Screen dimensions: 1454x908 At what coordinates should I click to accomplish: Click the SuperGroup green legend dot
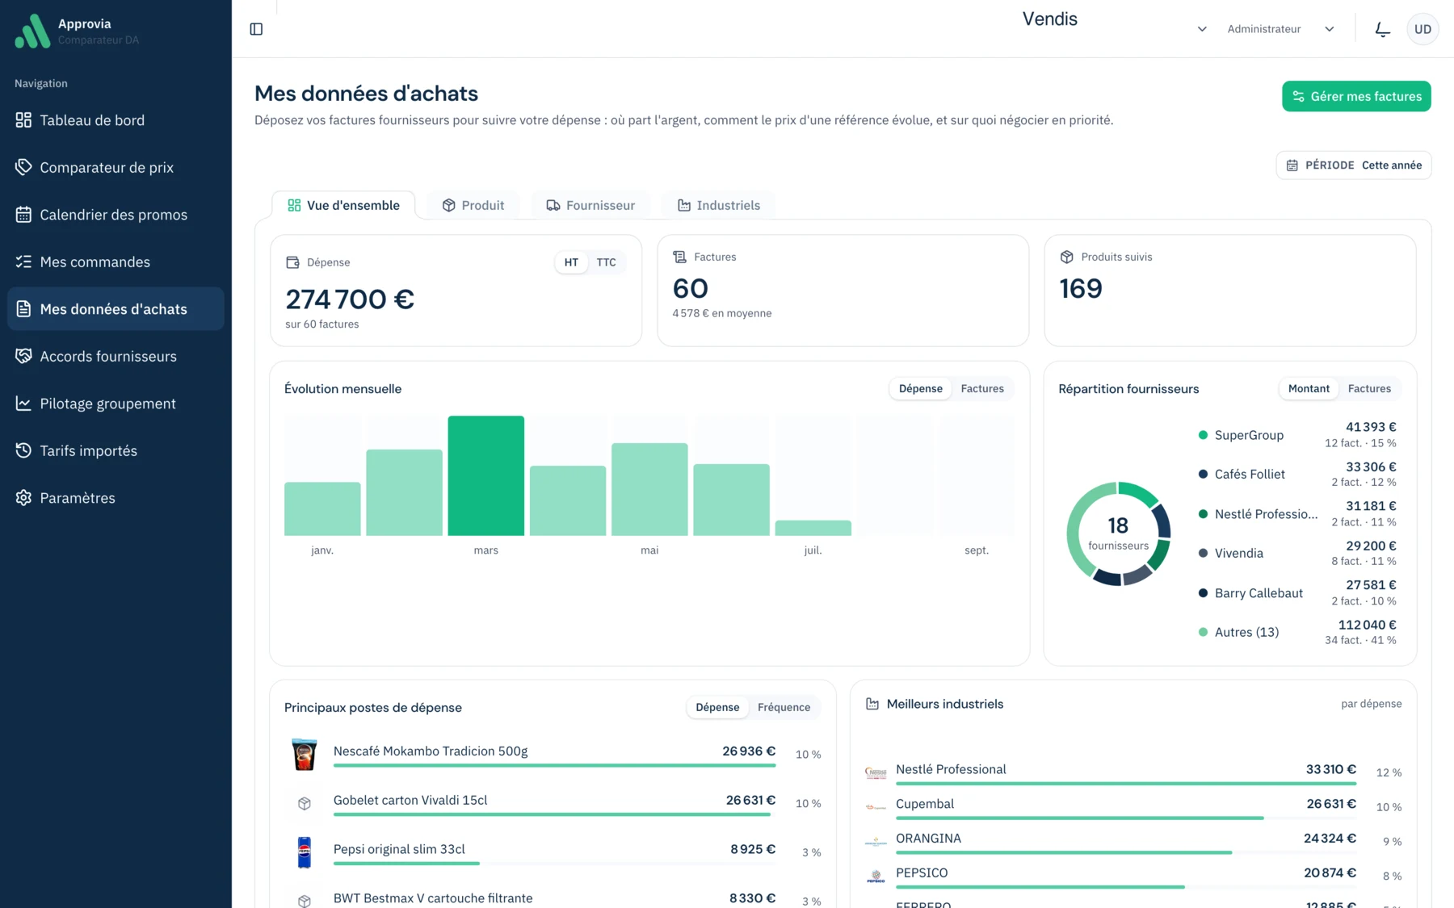(1203, 435)
